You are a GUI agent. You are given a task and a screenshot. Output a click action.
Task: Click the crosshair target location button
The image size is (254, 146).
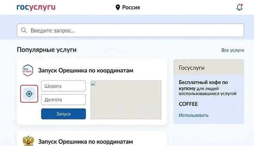[29, 94]
